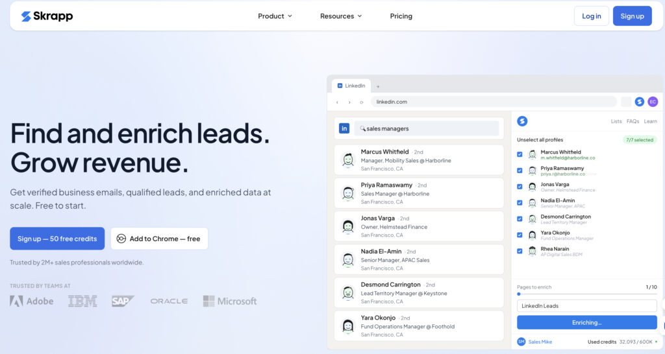Click the Skrapp logo in header
This screenshot has width=665, height=354.
pyautogui.click(x=47, y=16)
